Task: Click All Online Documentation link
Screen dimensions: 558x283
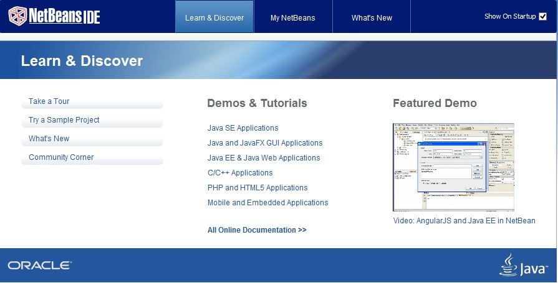Action: point(257,230)
